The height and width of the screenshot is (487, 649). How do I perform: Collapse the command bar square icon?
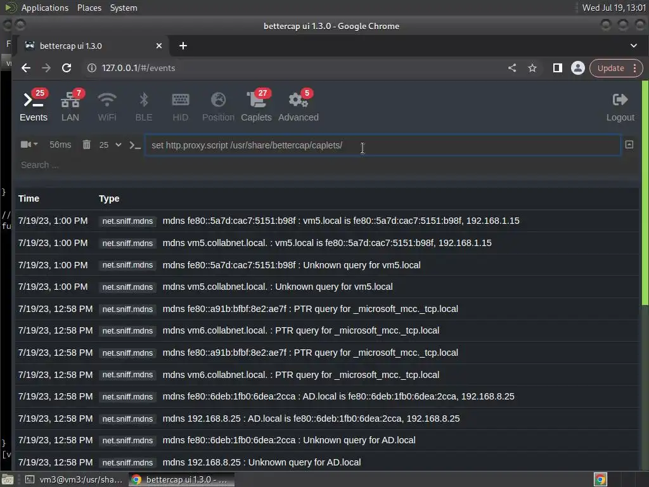click(x=629, y=145)
